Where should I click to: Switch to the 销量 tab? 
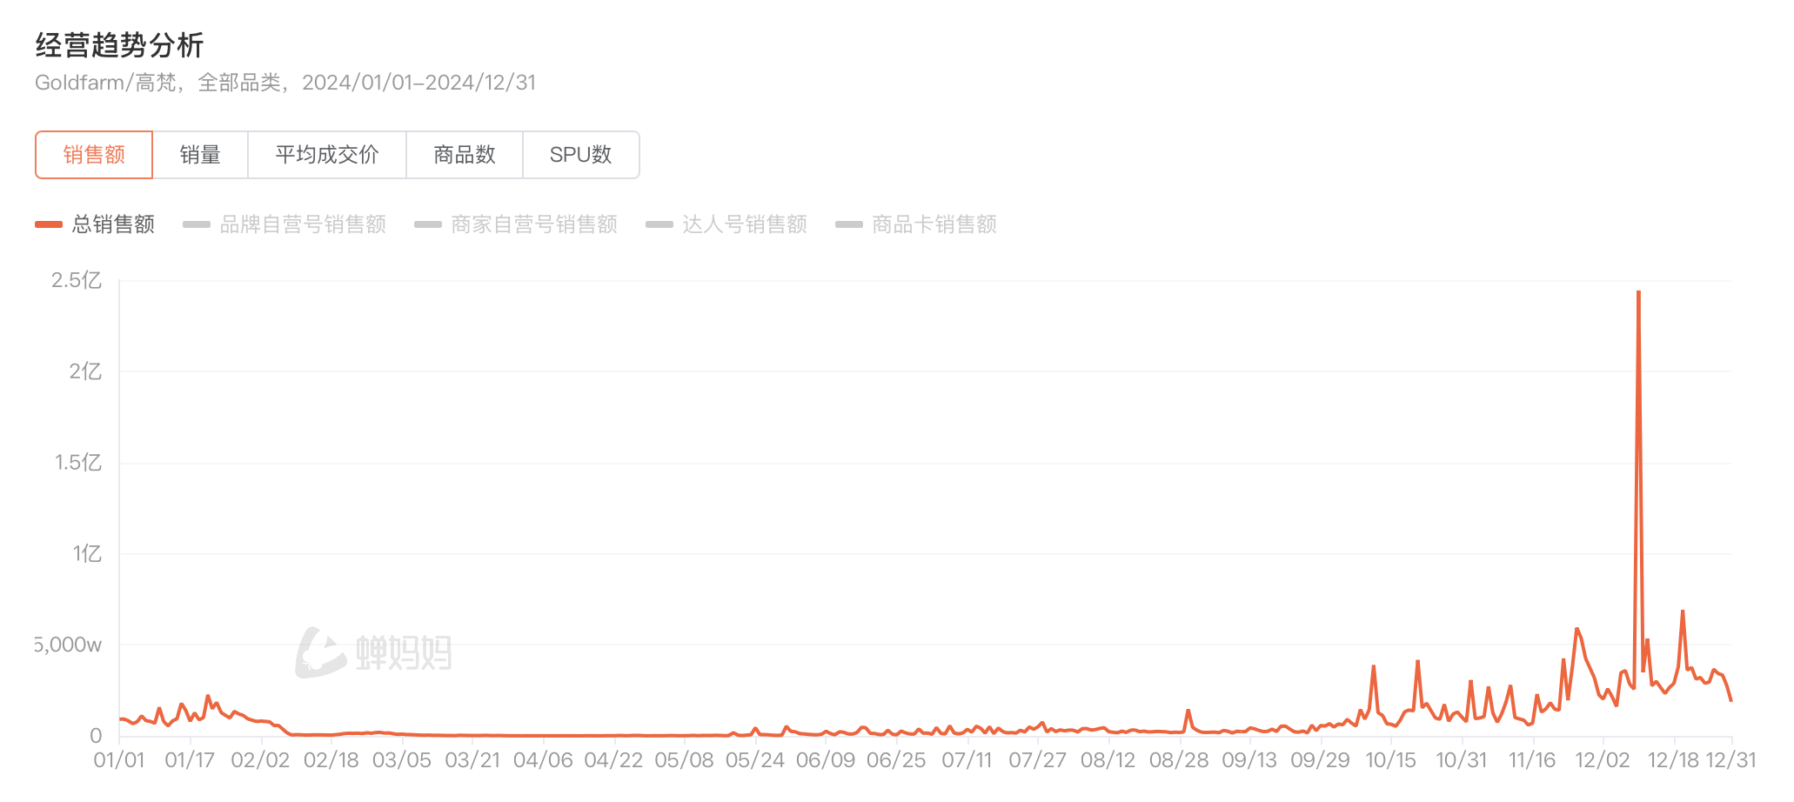pyautogui.click(x=200, y=155)
